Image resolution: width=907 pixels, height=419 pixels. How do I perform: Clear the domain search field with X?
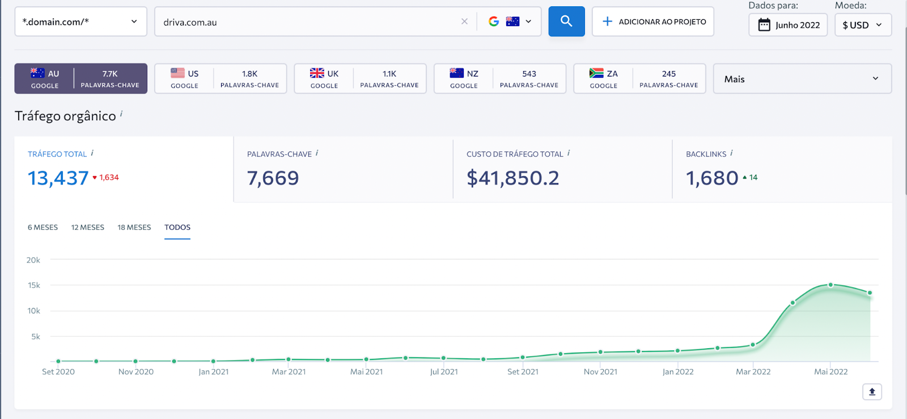pos(464,22)
